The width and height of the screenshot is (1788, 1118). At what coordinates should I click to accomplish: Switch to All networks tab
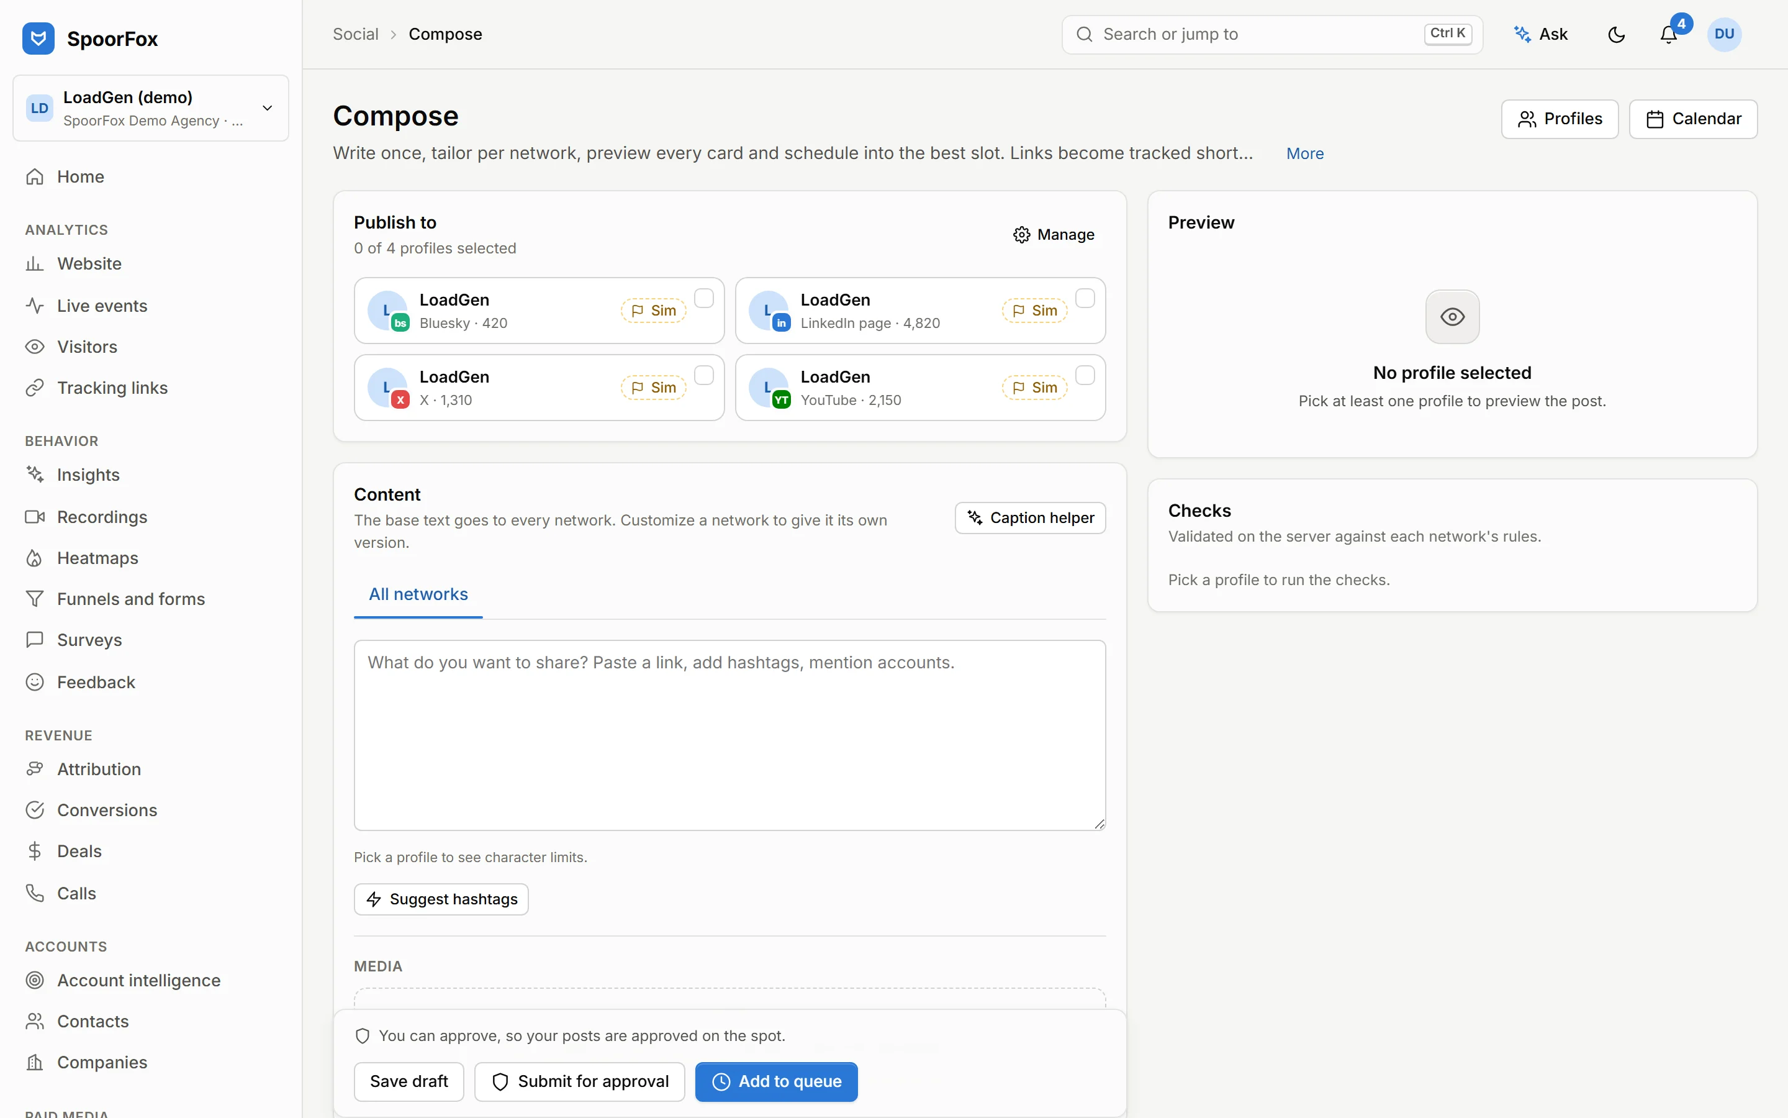coord(418,594)
